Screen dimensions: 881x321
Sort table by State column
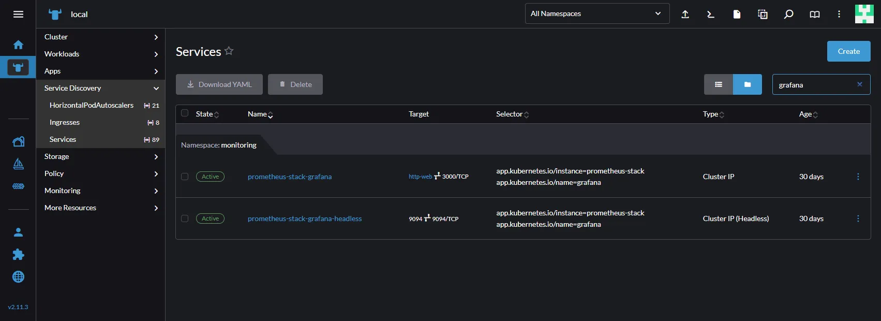tap(207, 114)
